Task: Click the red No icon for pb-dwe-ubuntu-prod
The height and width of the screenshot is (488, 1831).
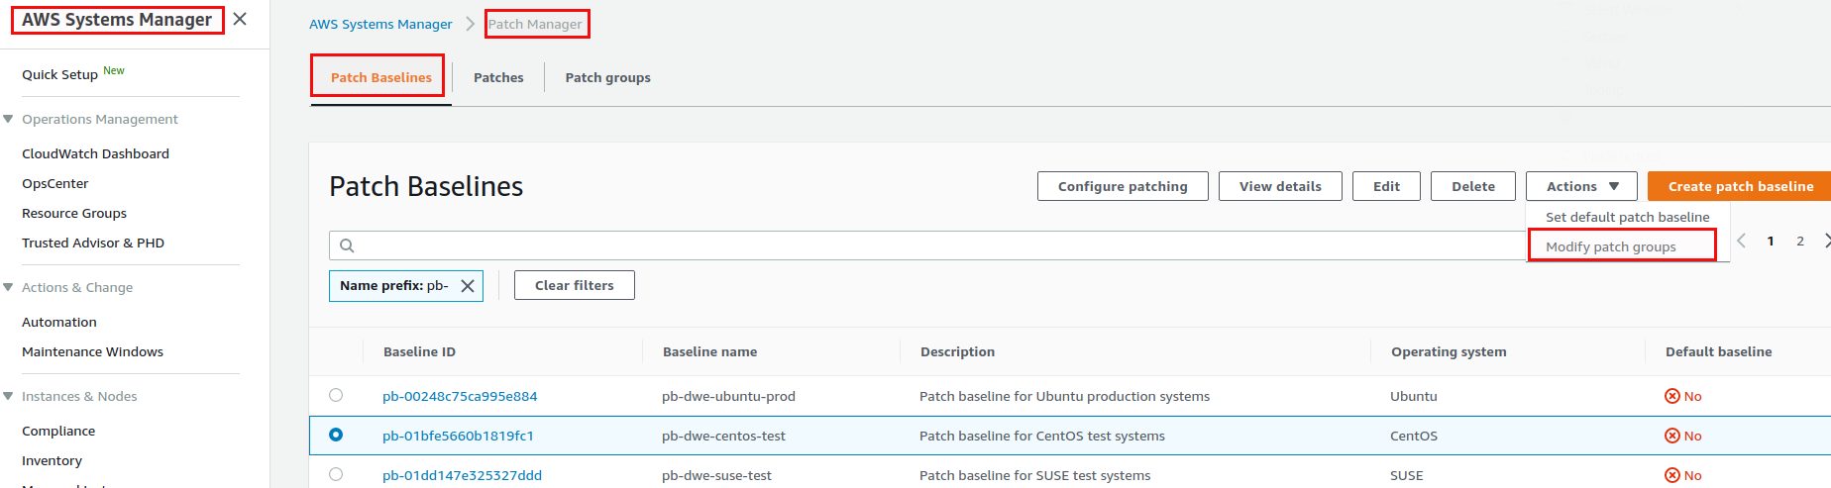Action: click(x=1672, y=396)
